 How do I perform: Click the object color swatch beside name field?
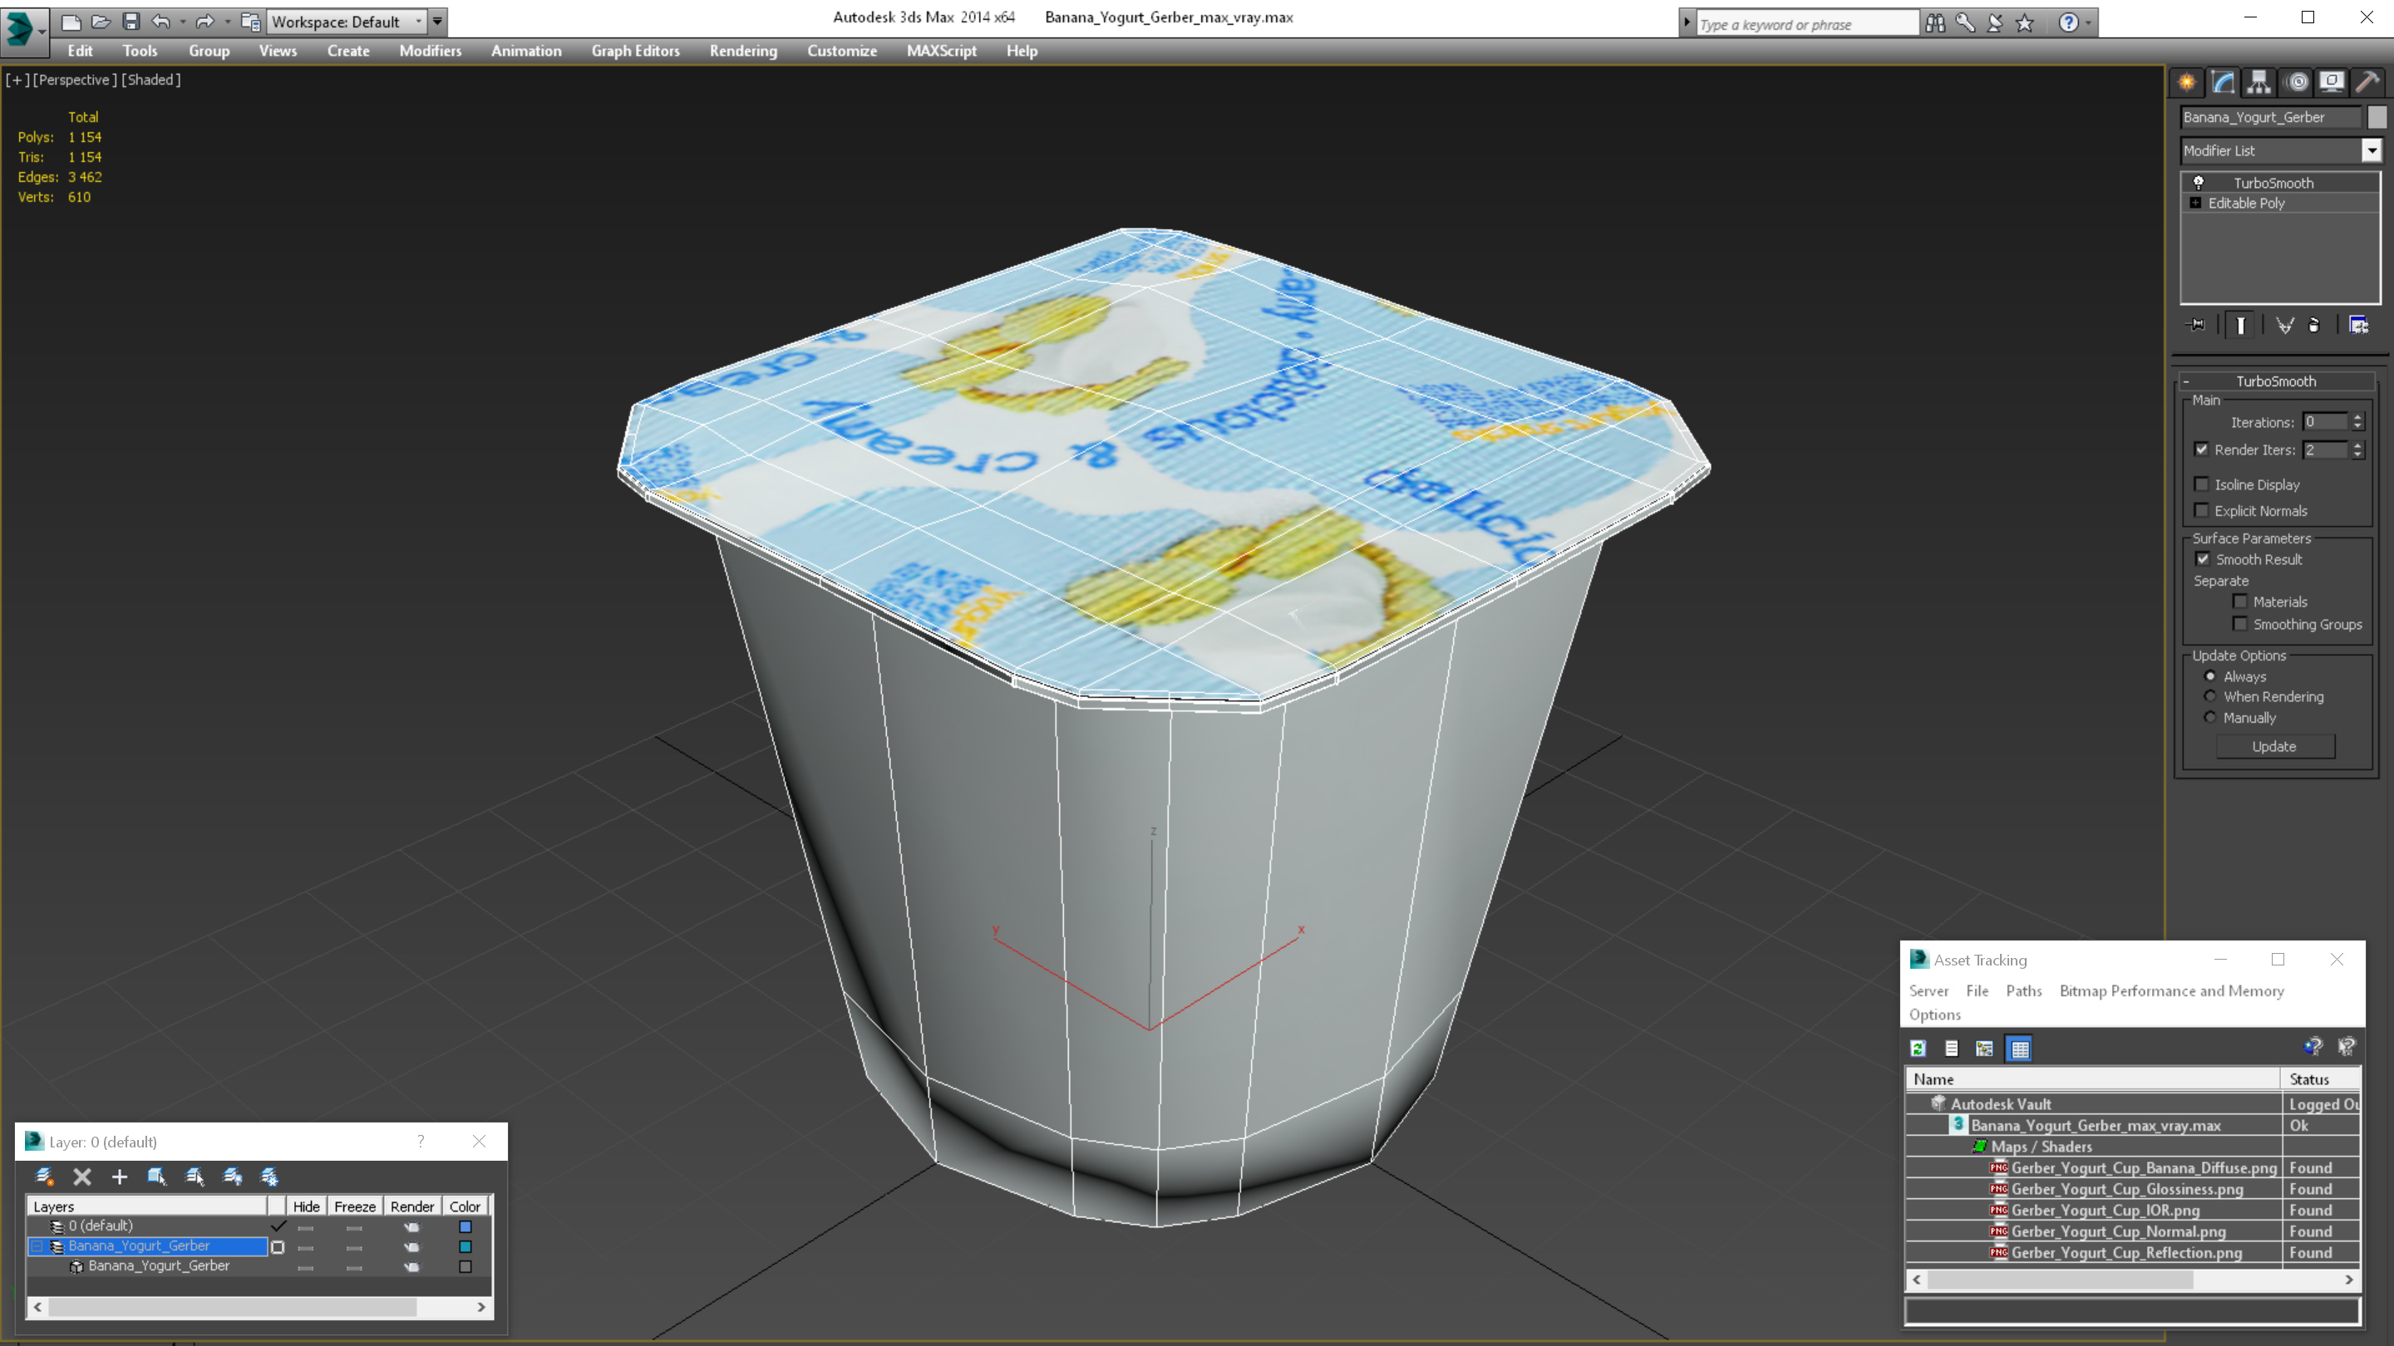(x=2377, y=117)
